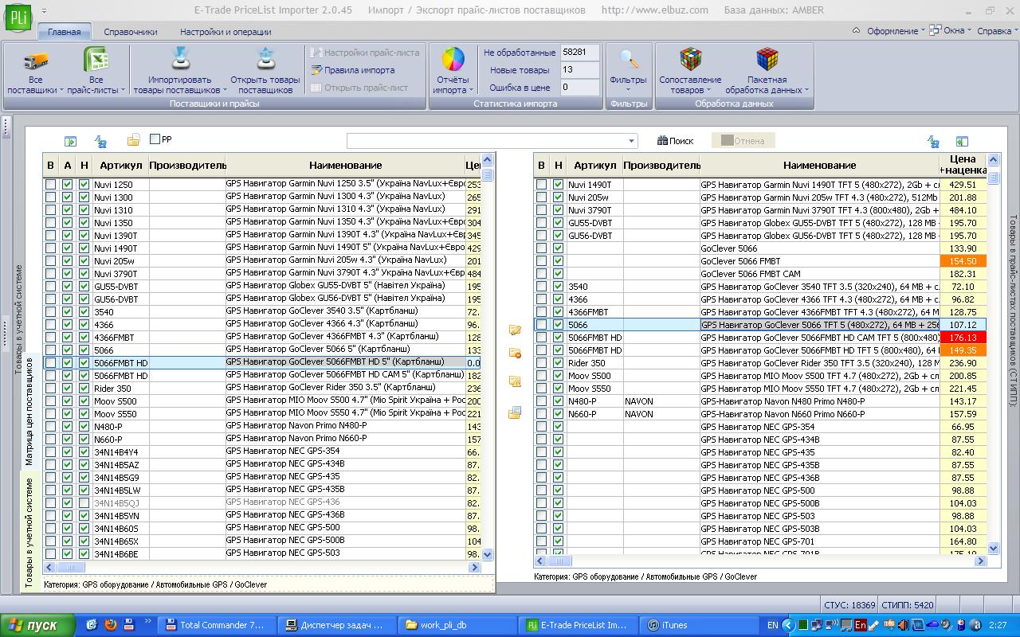1020x637 pixels.
Task: Click the right table vertical scroll down arrow
Action: [x=993, y=548]
